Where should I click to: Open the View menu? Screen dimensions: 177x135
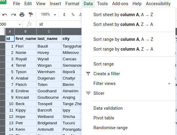click(41, 4)
